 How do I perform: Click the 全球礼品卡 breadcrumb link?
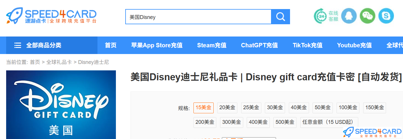59,62
